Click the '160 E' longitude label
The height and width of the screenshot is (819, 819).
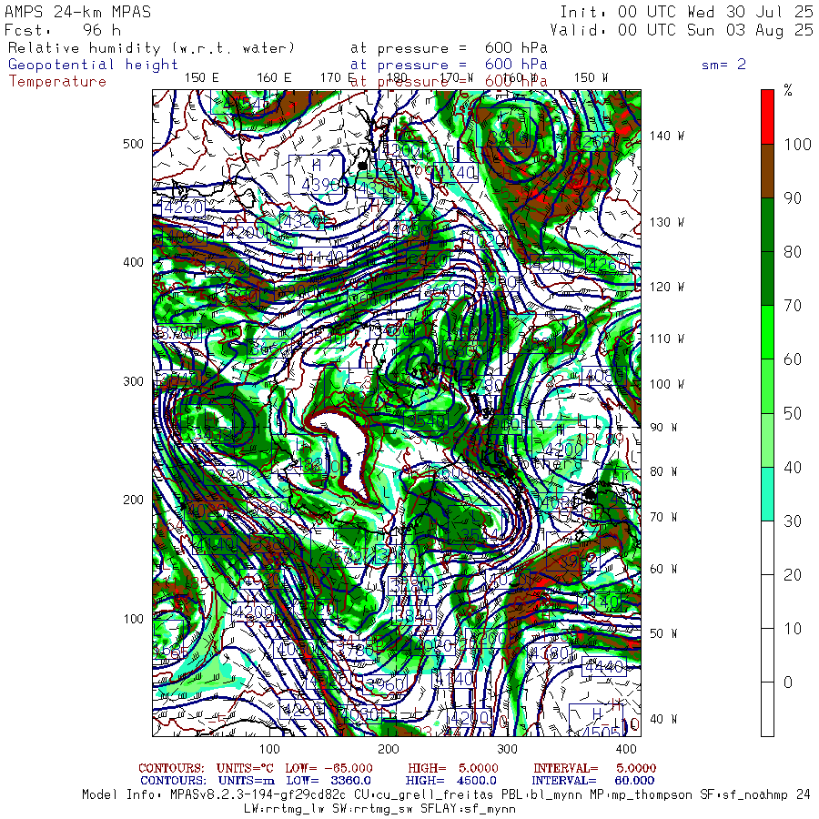(x=274, y=78)
